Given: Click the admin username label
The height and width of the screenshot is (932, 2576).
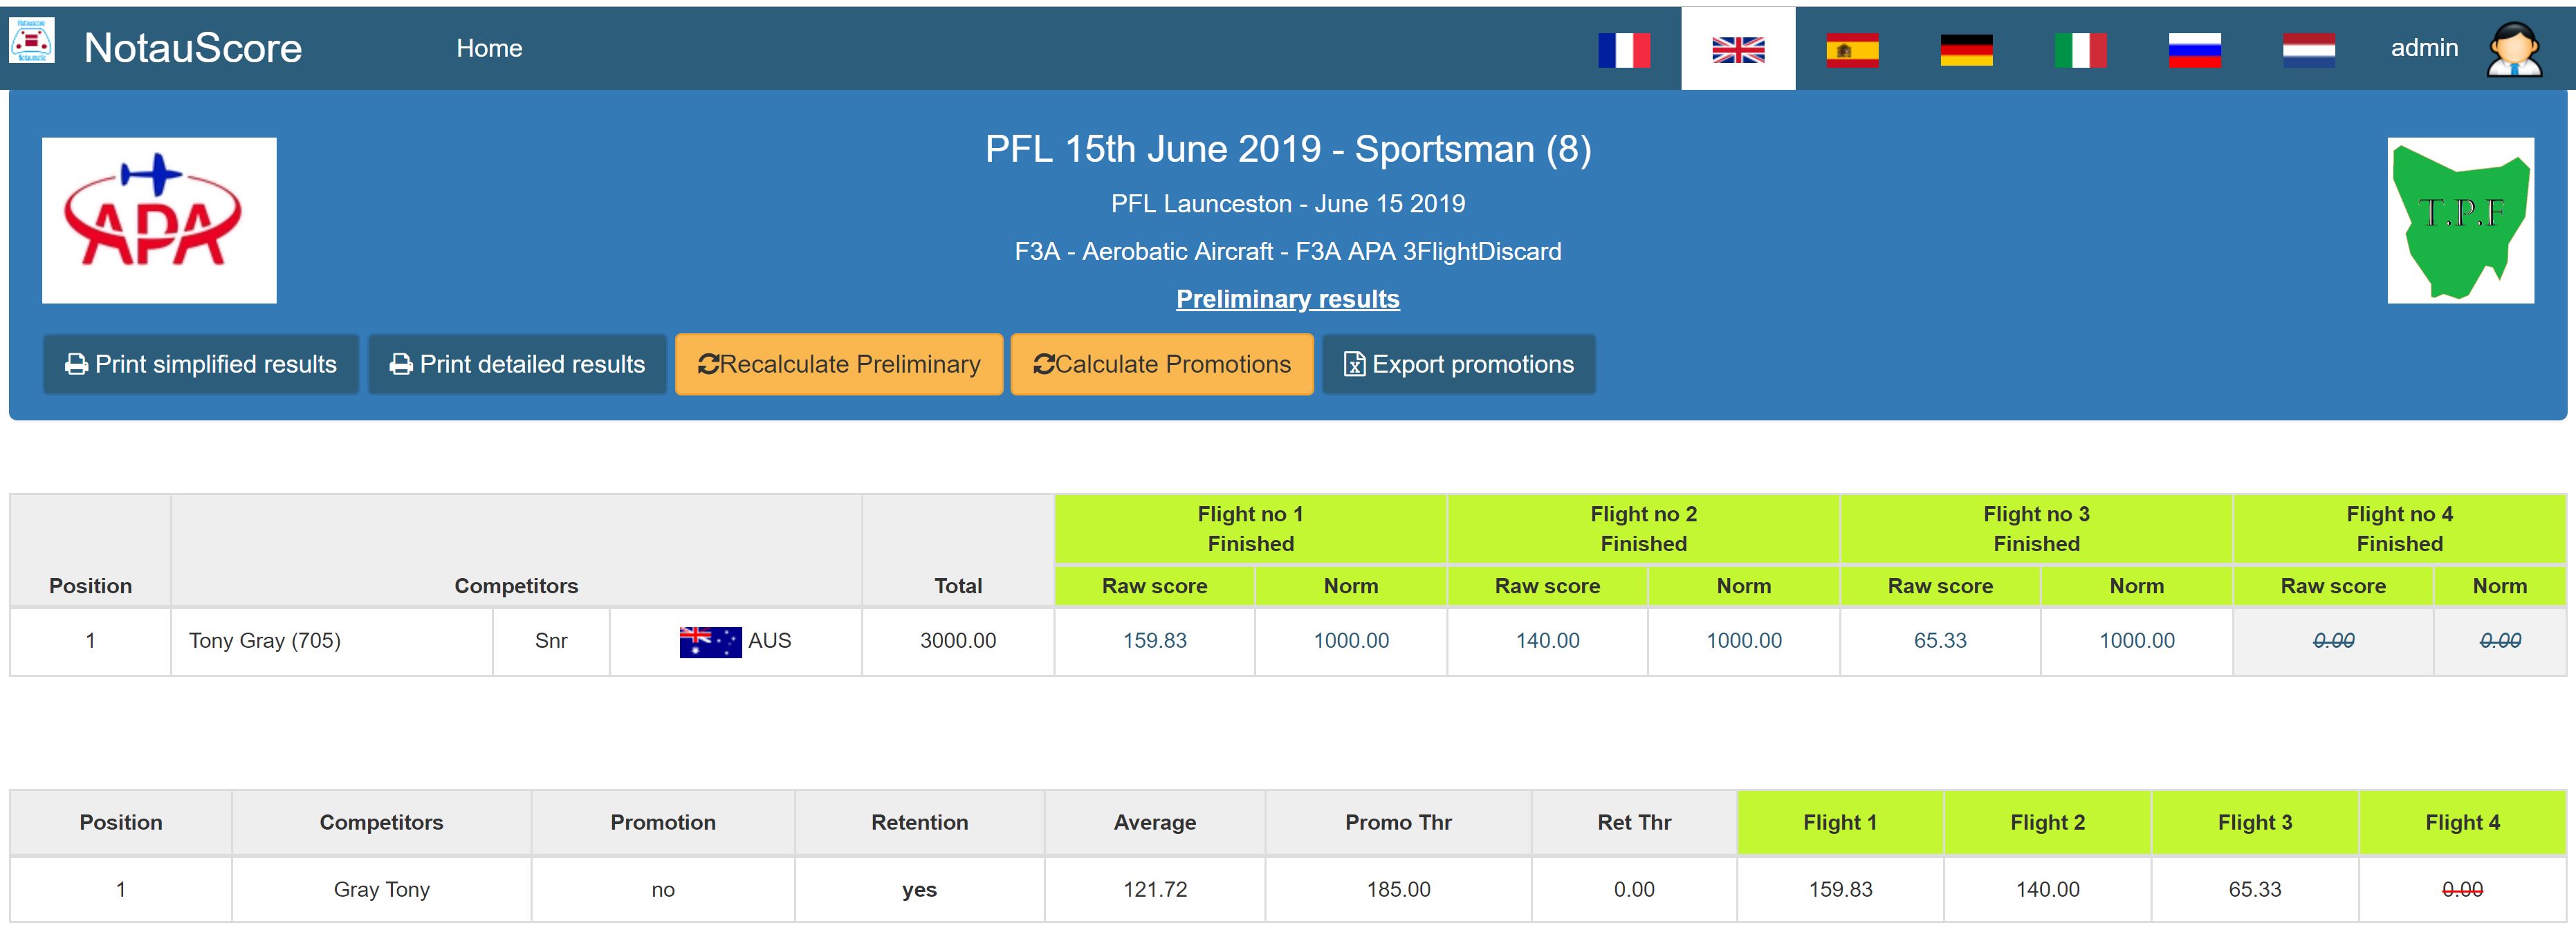Looking at the screenshot, I should click(x=2424, y=48).
